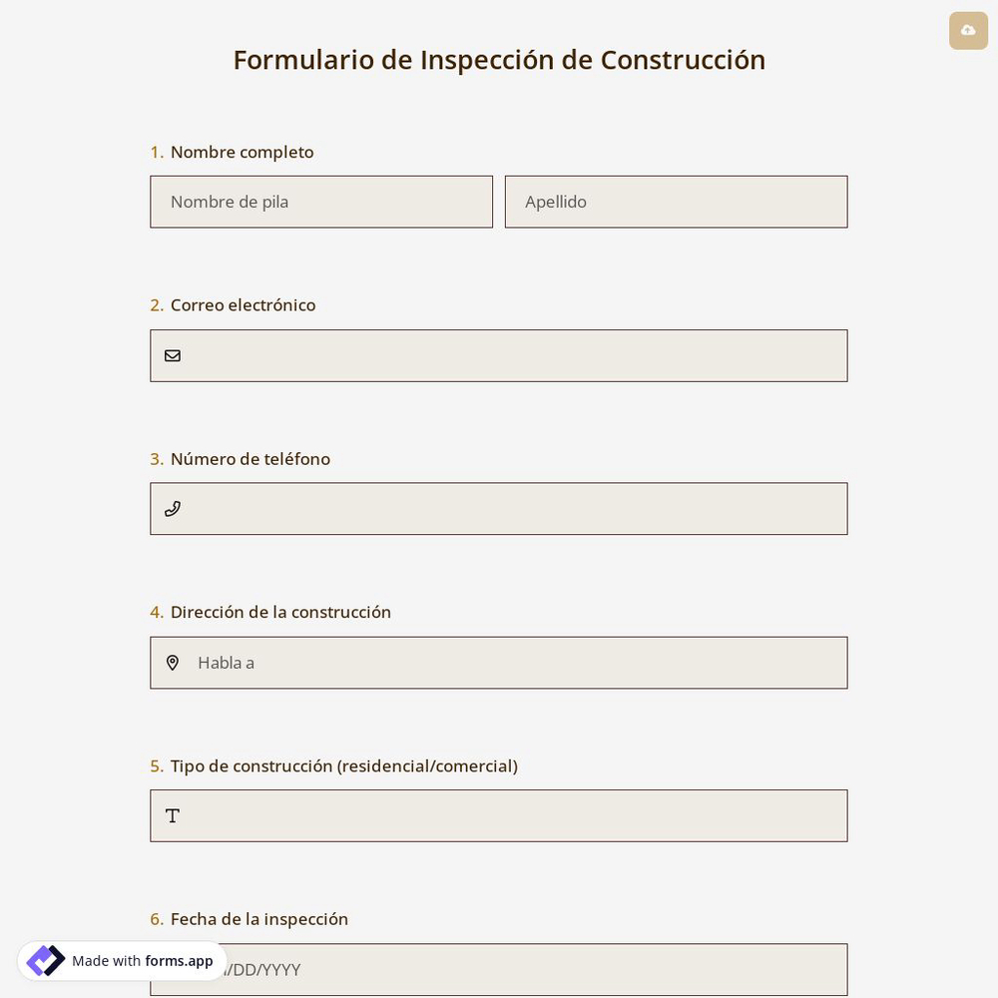This screenshot has height=998, width=998.
Task: Click the text 'T' icon in construcción field
Action: tap(173, 815)
